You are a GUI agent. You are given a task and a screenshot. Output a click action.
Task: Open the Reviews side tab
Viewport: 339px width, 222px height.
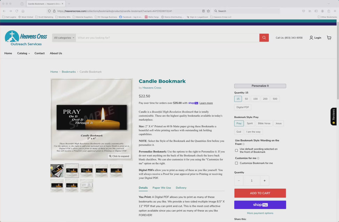(x=333, y=116)
